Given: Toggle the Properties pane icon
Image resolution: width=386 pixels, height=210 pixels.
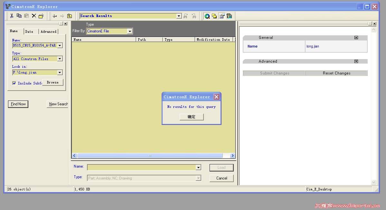Looking at the screenshot, I should (222, 16).
